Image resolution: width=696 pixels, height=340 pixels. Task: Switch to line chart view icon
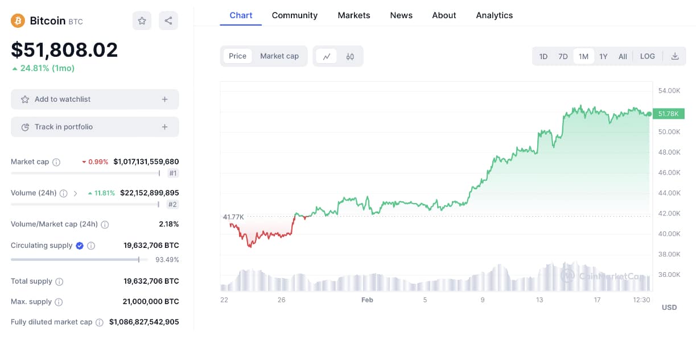327,56
